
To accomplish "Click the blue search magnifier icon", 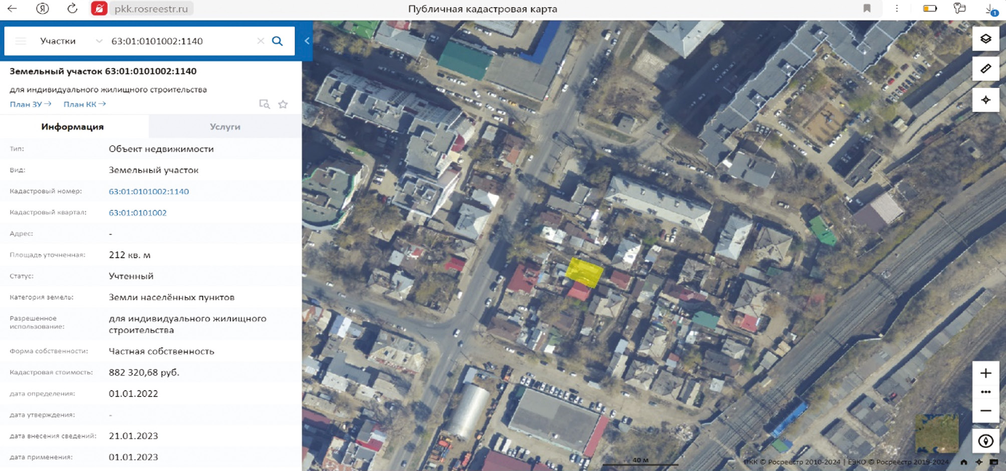I will click(x=277, y=41).
